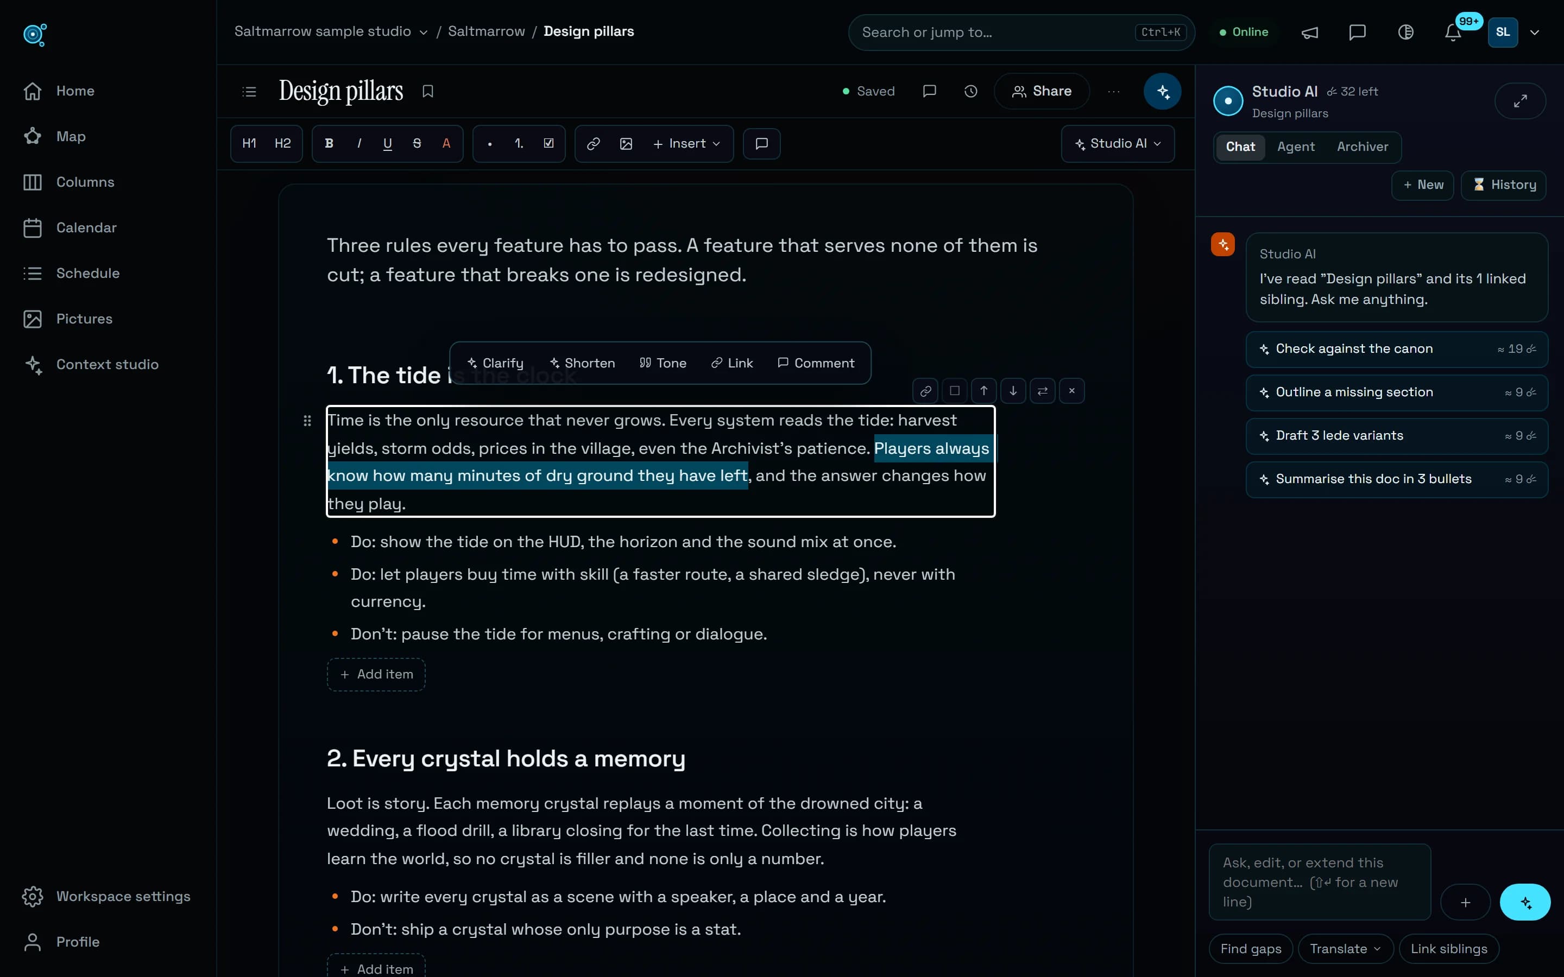Move the paragraph block down
The image size is (1564, 977).
coord(1013,391)
